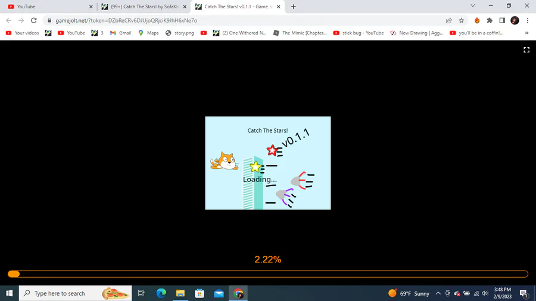Reload the gamejolt page

pyautogui.click(x=33, y=20)
